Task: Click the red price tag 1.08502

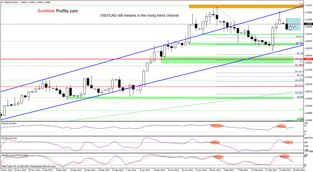Action: (x=308, y=59)
